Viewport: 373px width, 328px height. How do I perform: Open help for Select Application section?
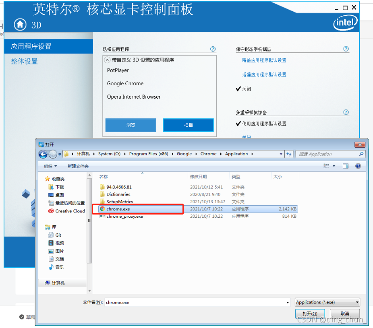213,49
